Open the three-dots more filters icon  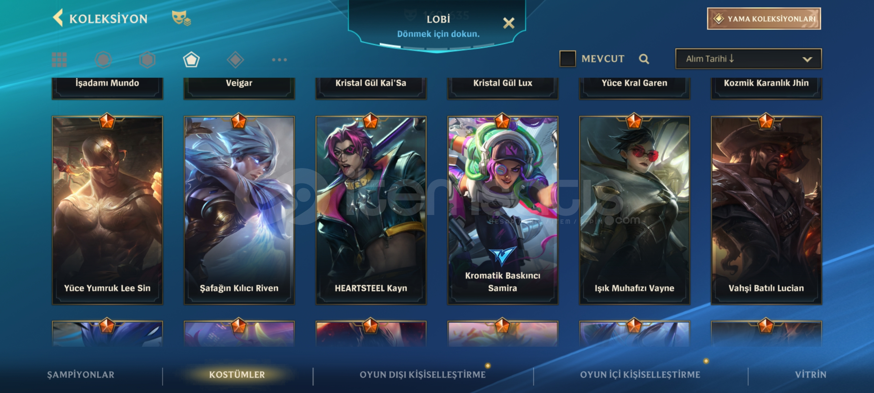[279, 60]
